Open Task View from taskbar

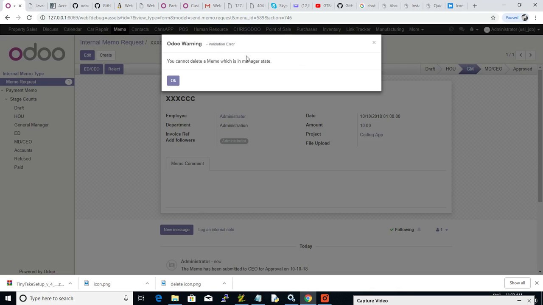point(141,298)
